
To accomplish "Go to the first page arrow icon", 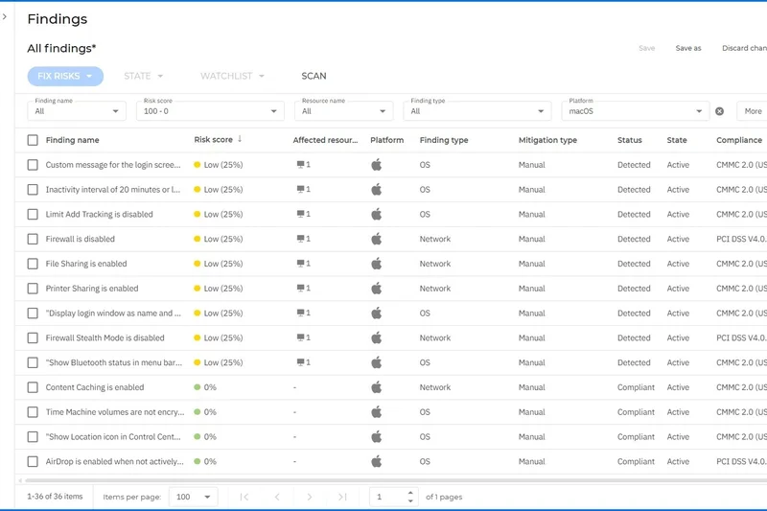I will click(244, 497).
